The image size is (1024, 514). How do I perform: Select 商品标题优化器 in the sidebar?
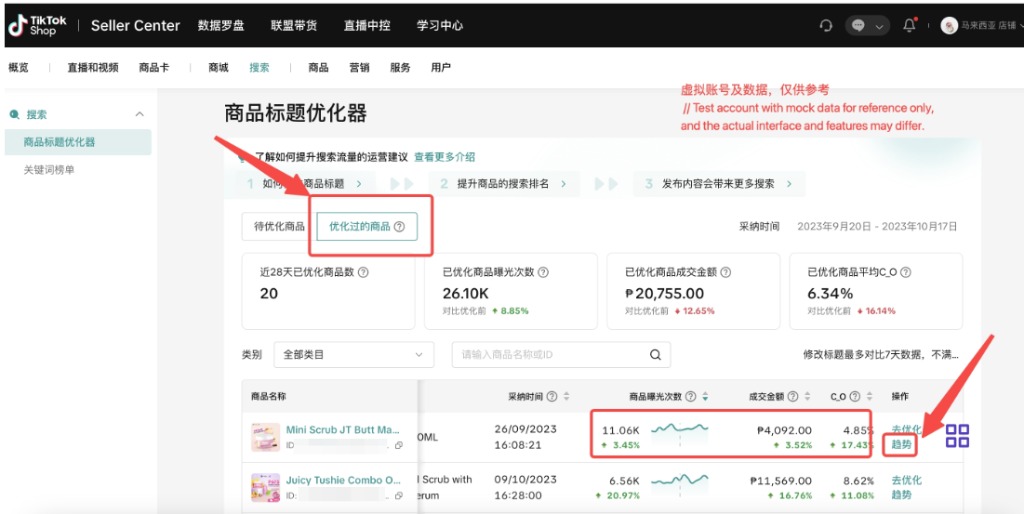tap(78, 142)
